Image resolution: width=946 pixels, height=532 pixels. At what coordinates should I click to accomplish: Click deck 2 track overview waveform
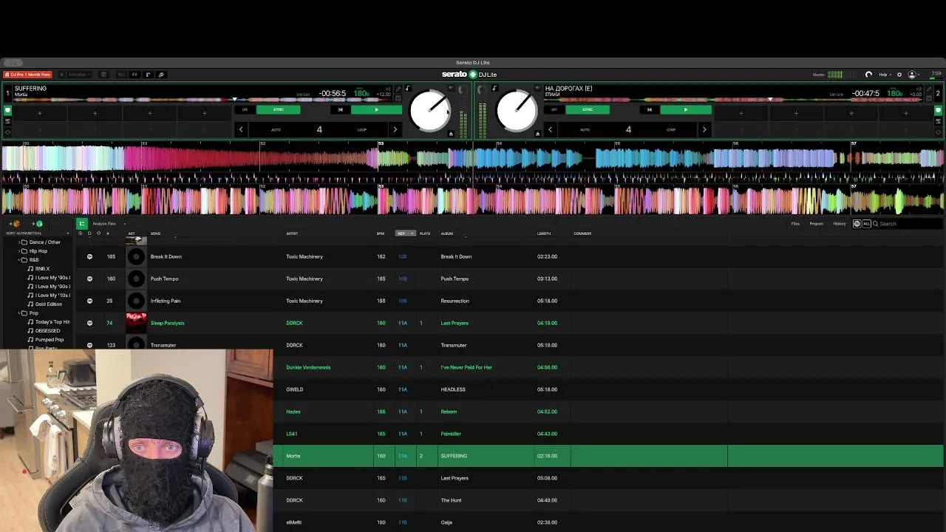click(x=734, y=99)
